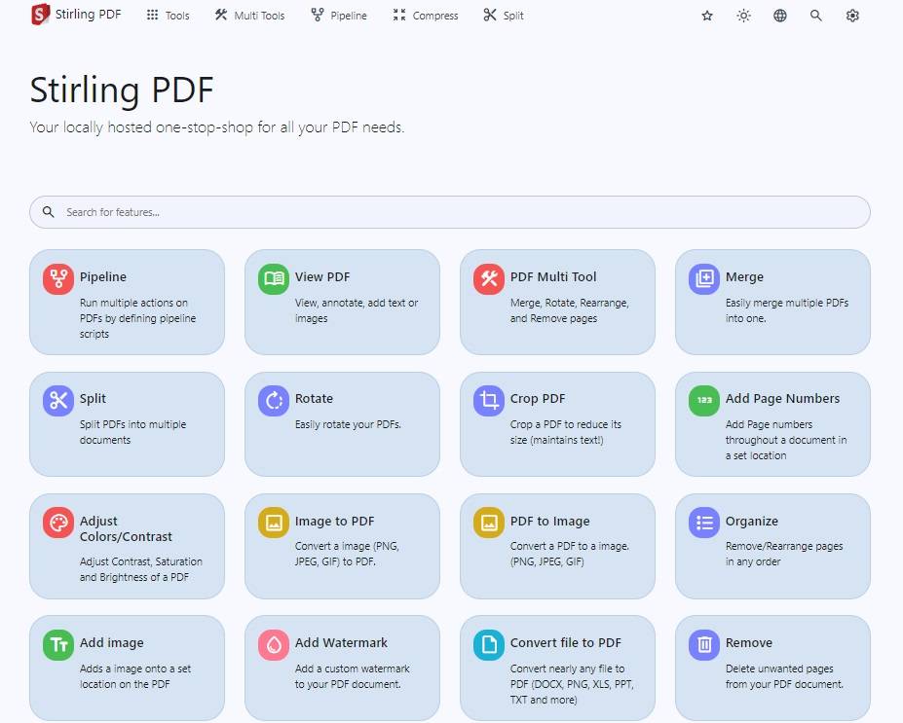Click the Add Watermark droplet icon
This screenshot has width=903, height=723.
(274, 645)
